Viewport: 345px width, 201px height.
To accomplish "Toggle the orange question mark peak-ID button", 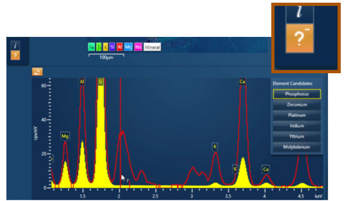I will (x=15, y=55).
